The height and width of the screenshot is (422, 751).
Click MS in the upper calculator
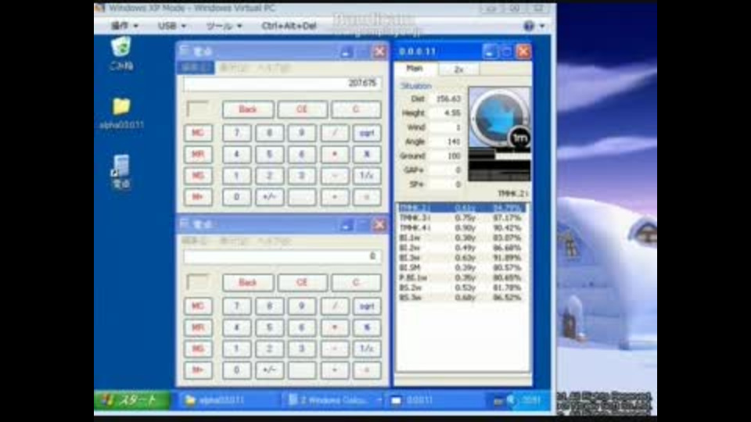(x=198, y=176)
